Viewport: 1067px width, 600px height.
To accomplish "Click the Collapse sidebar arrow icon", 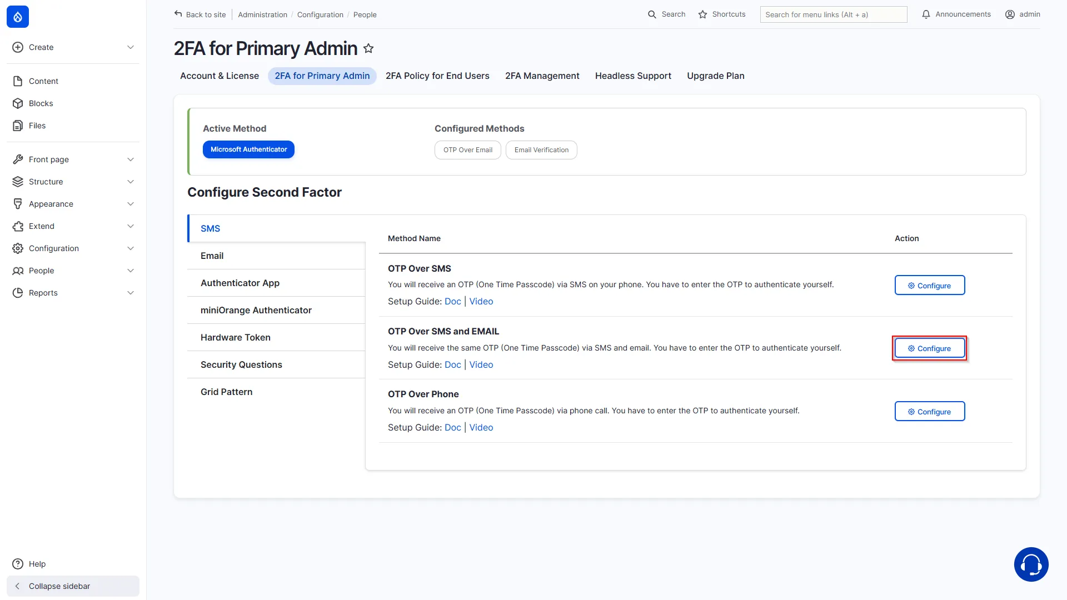I will 18,586.
